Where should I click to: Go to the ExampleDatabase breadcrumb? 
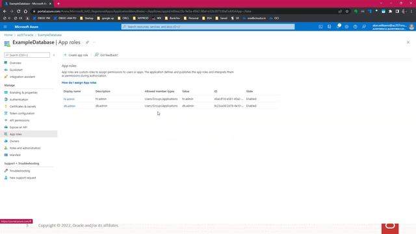click(49, 35)
